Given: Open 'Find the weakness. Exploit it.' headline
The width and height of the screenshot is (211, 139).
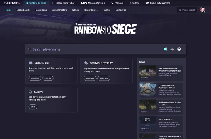Looking at the screenshot, I should click(169, 104).
